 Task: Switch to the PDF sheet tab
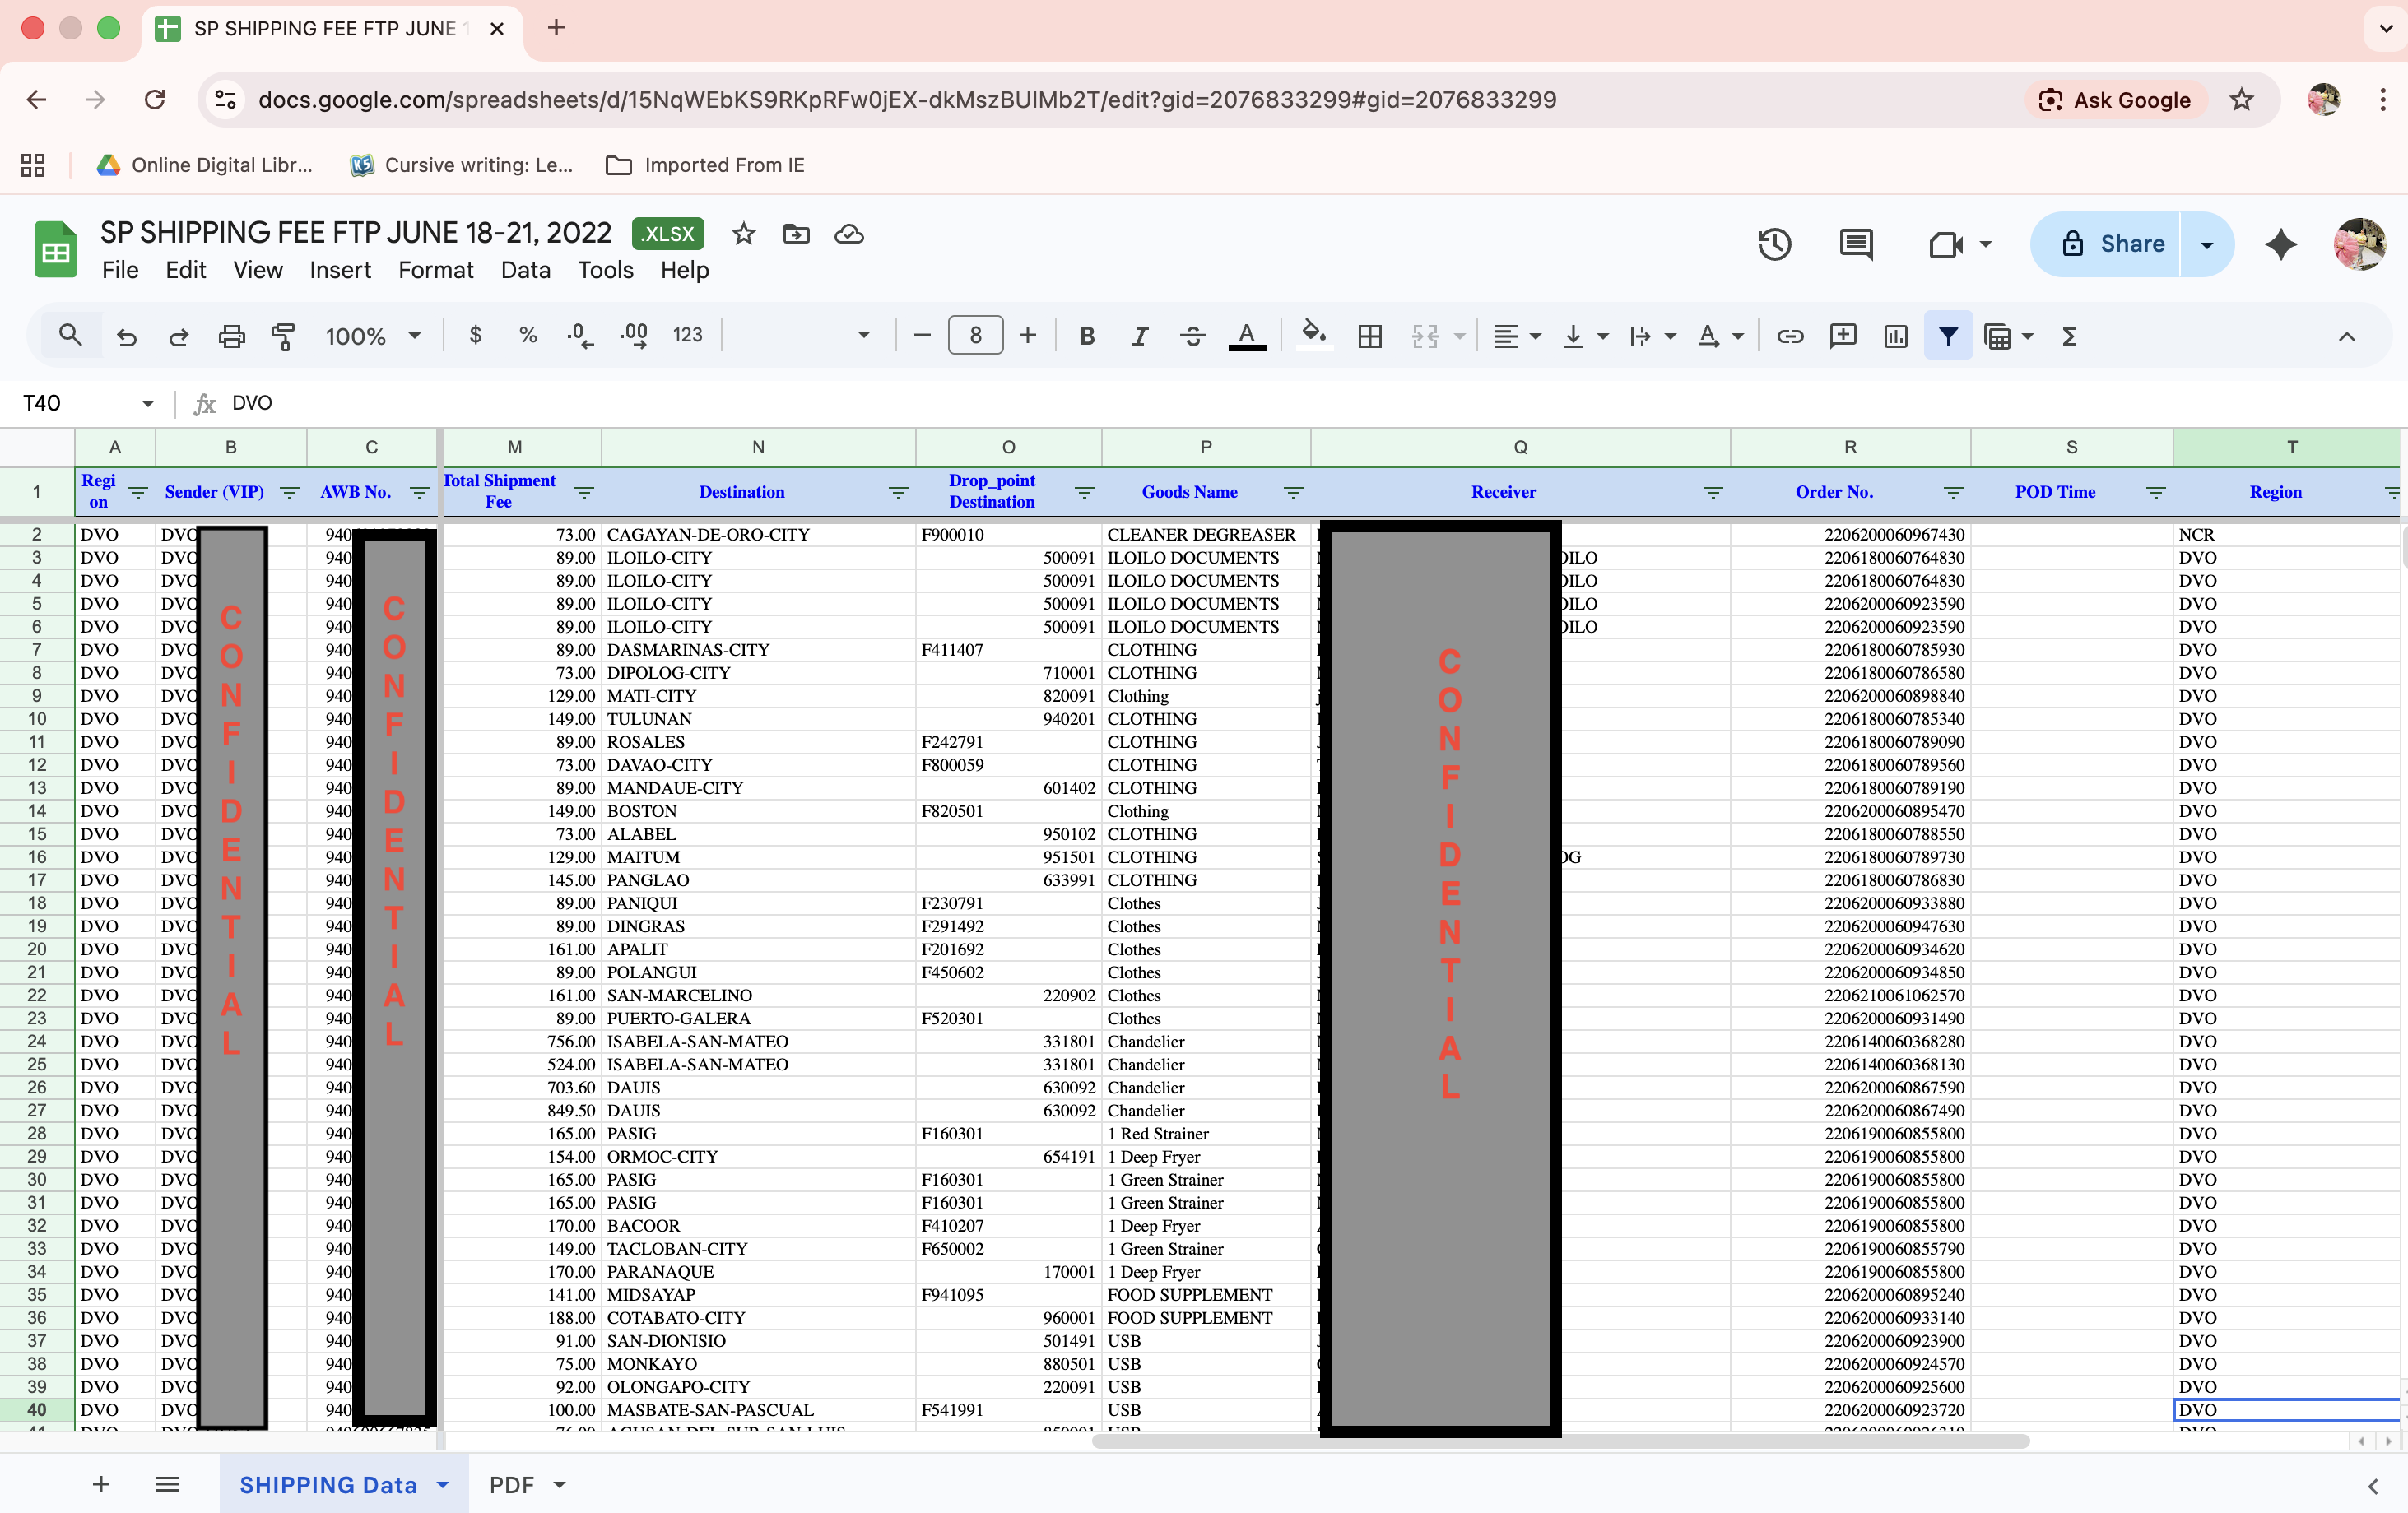coord(511,1485)
